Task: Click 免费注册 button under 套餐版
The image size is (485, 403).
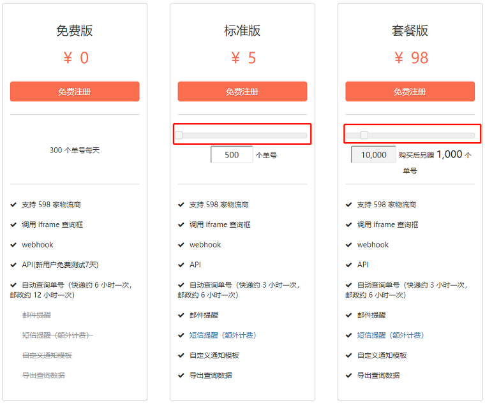Action: click(x=410, y=91)
